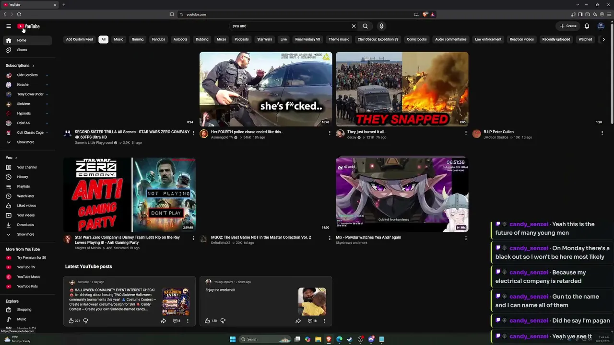Open Liked videos in the sidebar

pos(26,206)
